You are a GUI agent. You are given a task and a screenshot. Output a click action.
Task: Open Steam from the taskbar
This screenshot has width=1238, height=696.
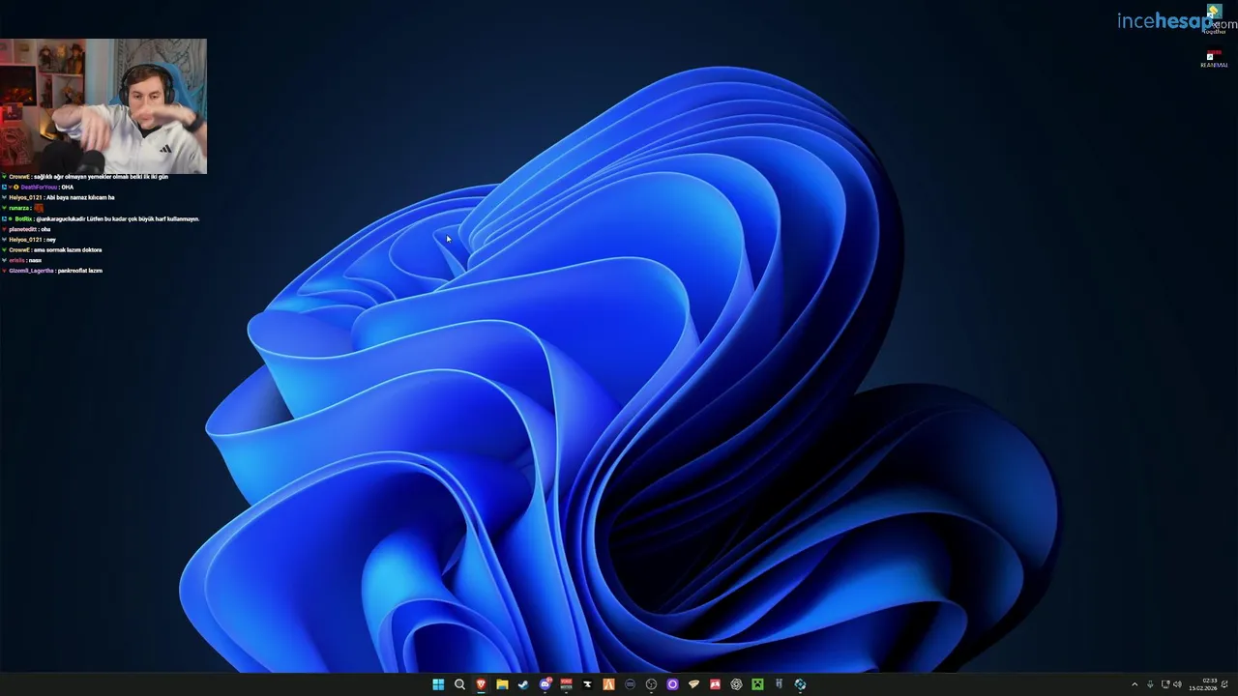click(x=523, y=684)
